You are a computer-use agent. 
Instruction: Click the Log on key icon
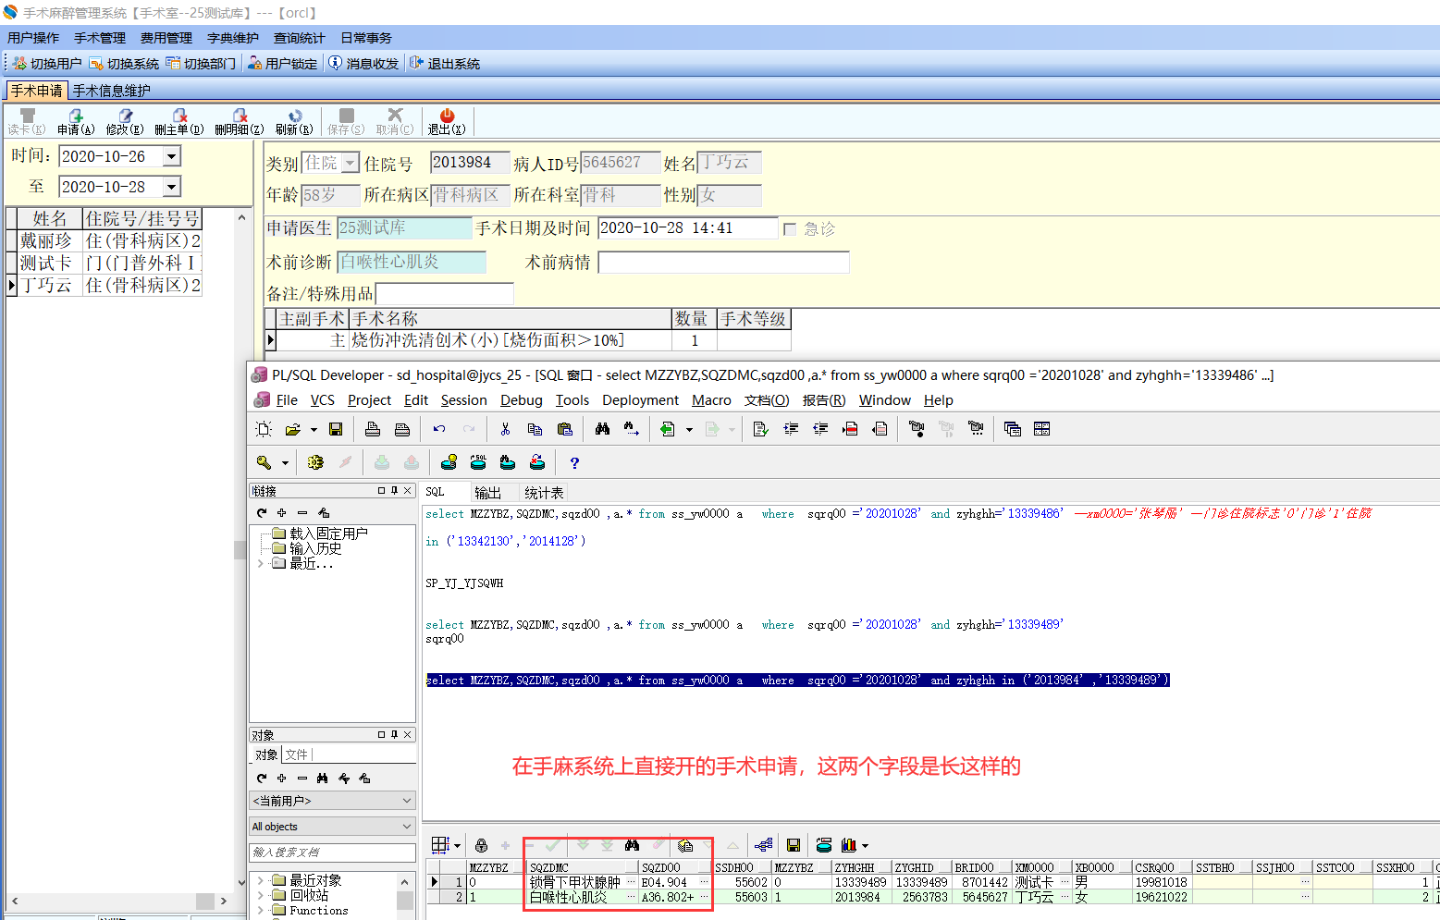(x=264, y=462)
